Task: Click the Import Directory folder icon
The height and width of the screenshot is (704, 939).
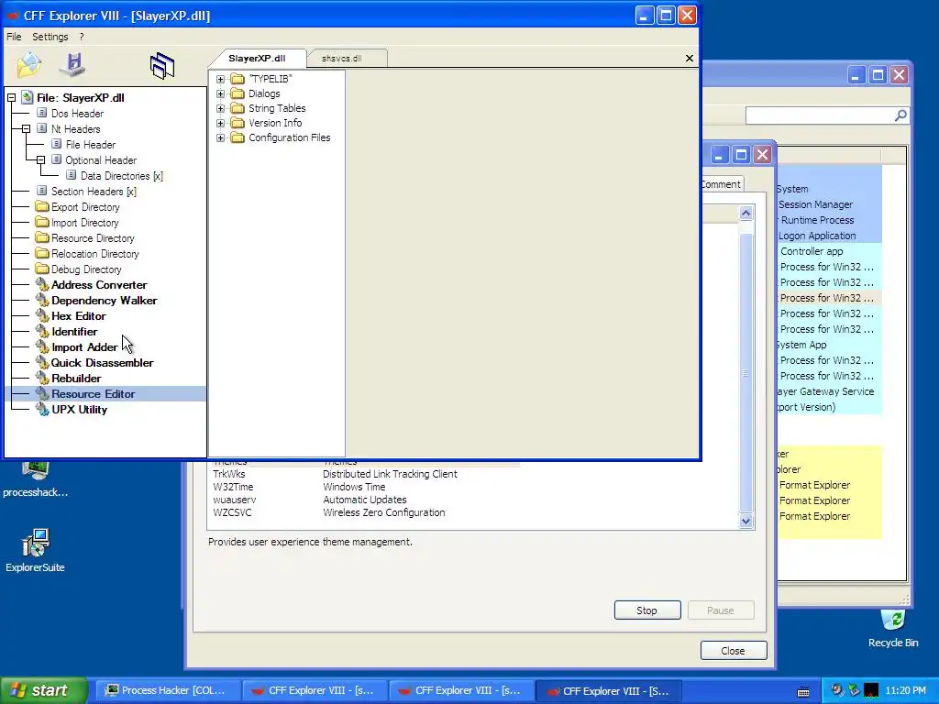Action: pos(42,222)
